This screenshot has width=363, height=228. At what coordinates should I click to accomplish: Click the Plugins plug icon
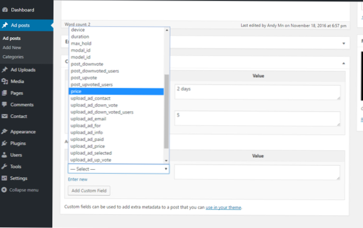(5, 143)
